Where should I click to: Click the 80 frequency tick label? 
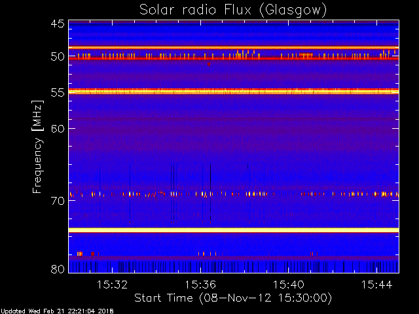[58, 269]
